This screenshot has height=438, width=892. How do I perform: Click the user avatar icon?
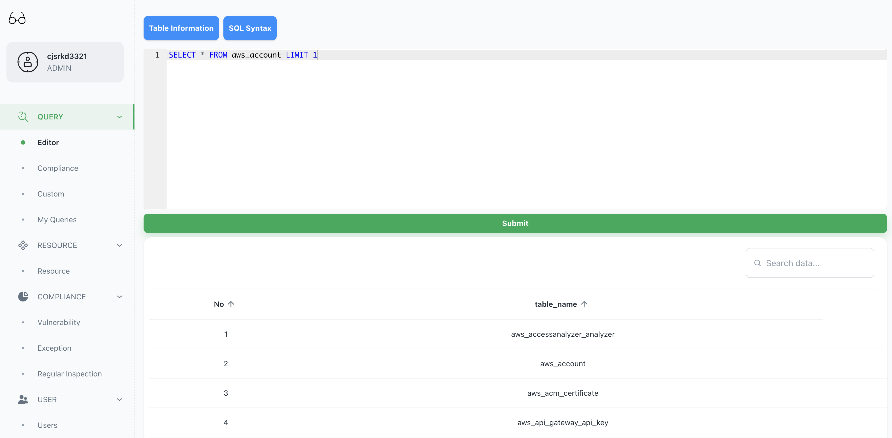28,62
